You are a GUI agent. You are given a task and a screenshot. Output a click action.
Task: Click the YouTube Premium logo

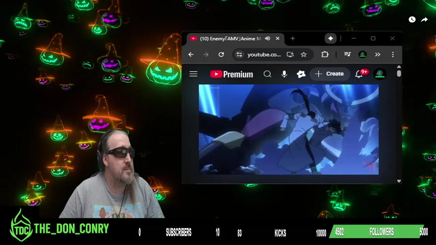[232, 74]
